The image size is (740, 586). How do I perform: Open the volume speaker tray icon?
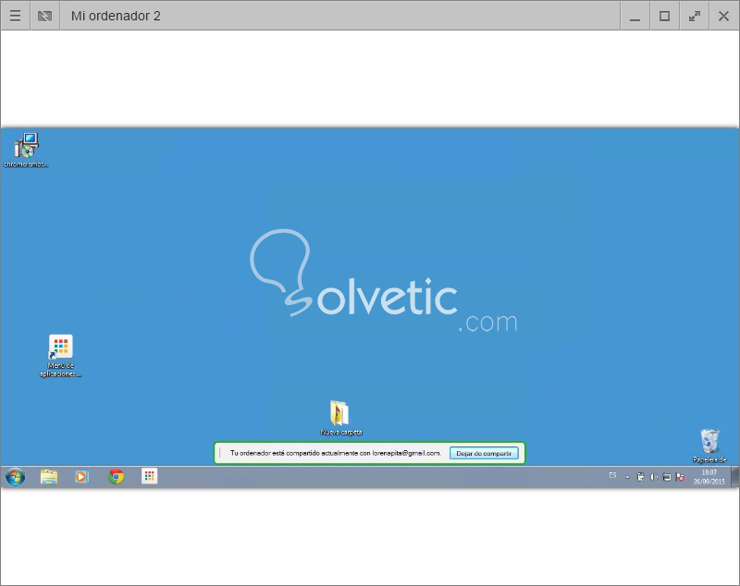click(x=654, y=477)
